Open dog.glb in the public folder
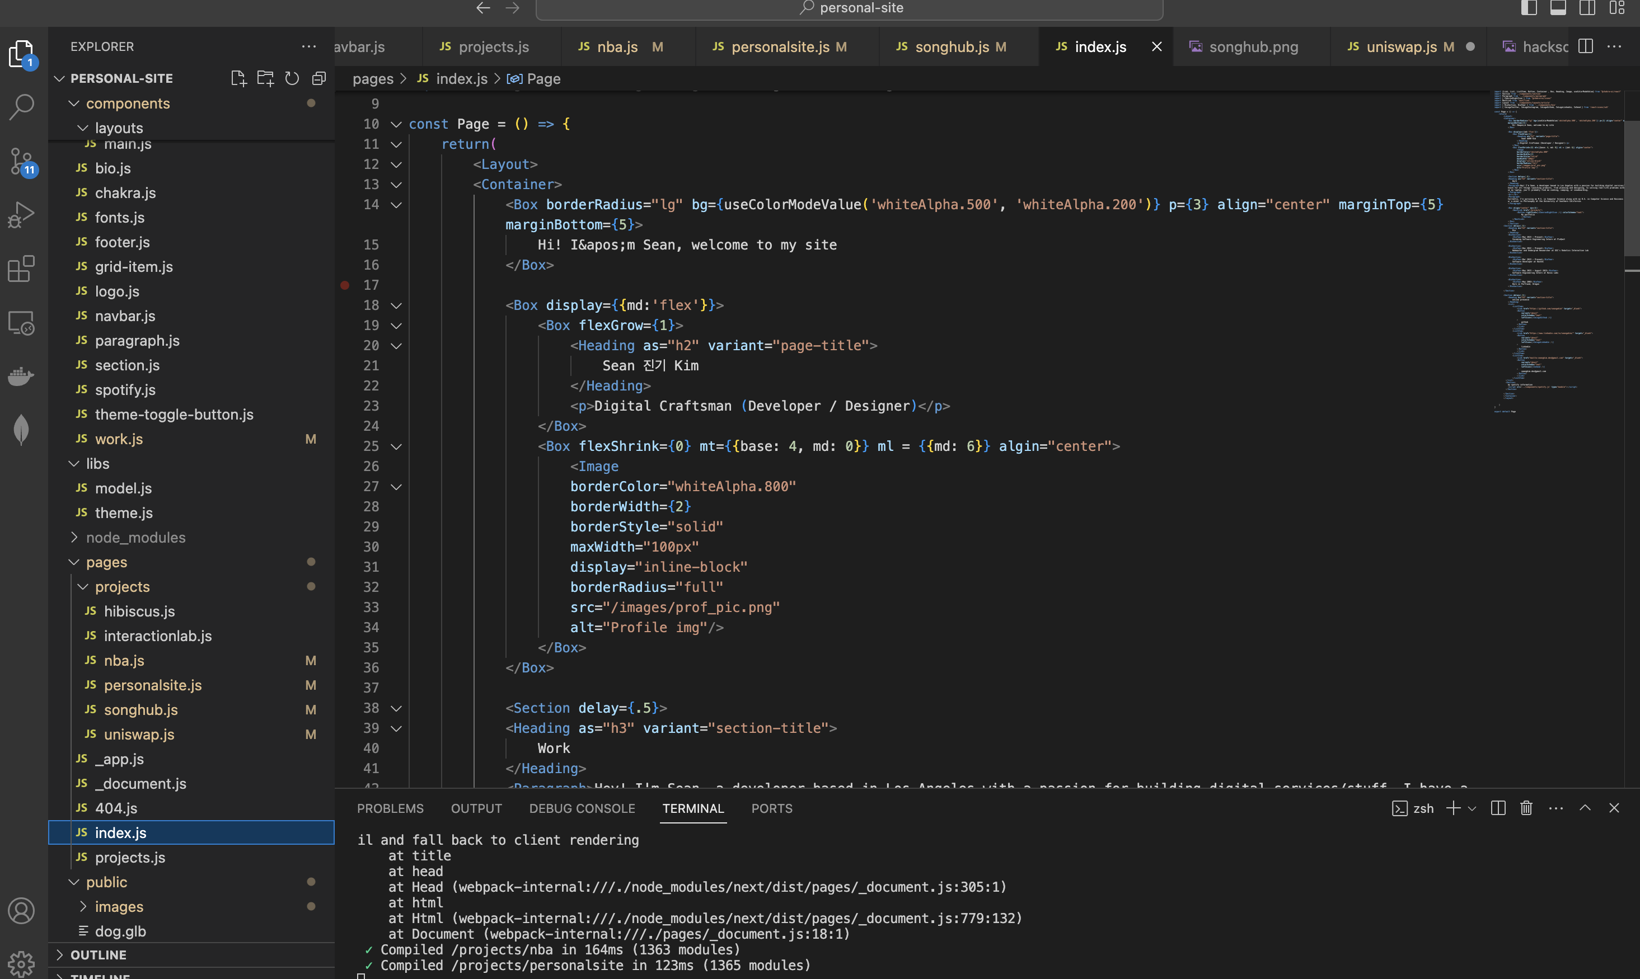The width and height of the screenshot is (1640, 979). click(191, 931)
